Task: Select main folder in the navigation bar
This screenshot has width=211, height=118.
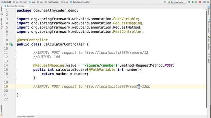Action: [x=24, y=2]
